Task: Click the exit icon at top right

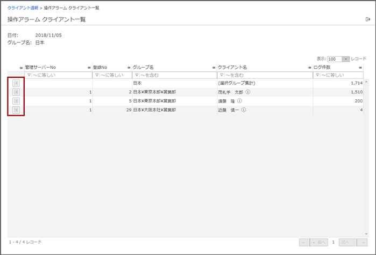Action: pyautogui.click(x=367, y=19)
